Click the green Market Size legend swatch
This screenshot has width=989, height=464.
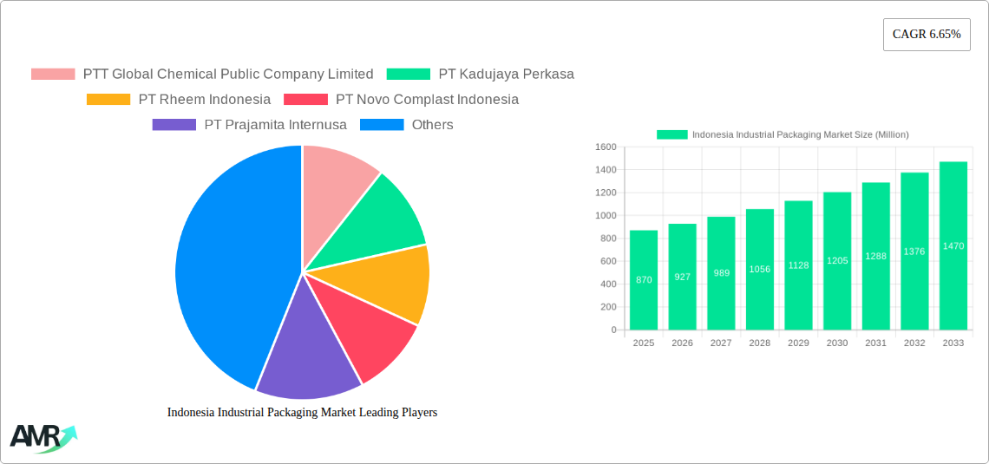[x=671, y=134]
